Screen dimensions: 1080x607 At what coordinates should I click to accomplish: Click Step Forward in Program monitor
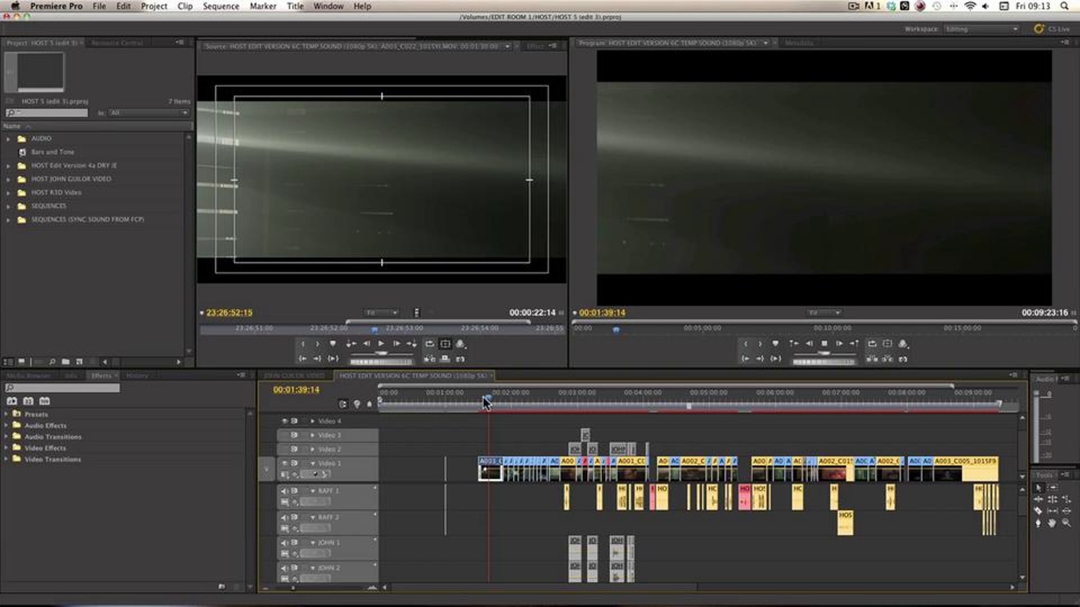pyautogui.click(x=839, y=344)
